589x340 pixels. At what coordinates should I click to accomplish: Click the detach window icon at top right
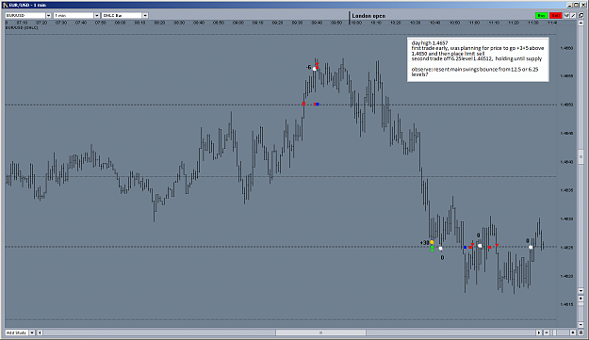[x=581, y=15]
